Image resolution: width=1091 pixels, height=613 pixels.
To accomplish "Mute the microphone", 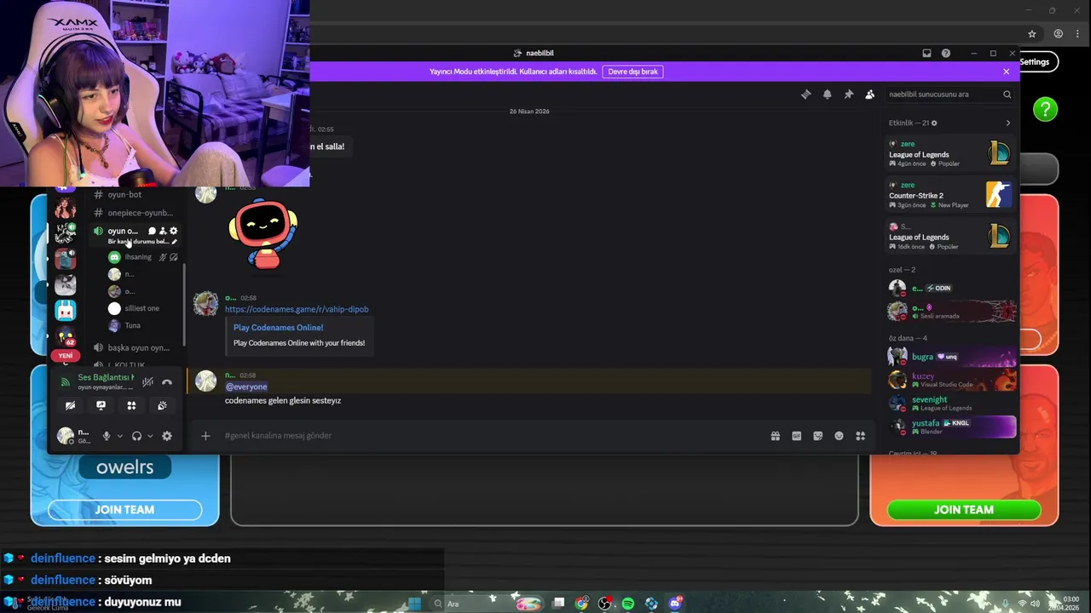I will [x=107, y=436].
